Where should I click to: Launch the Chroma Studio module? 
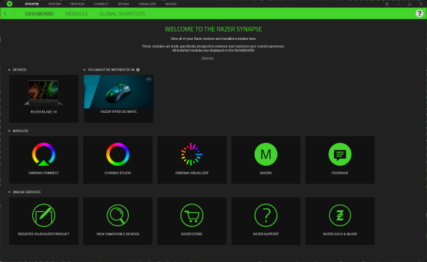tap(118, 160)
